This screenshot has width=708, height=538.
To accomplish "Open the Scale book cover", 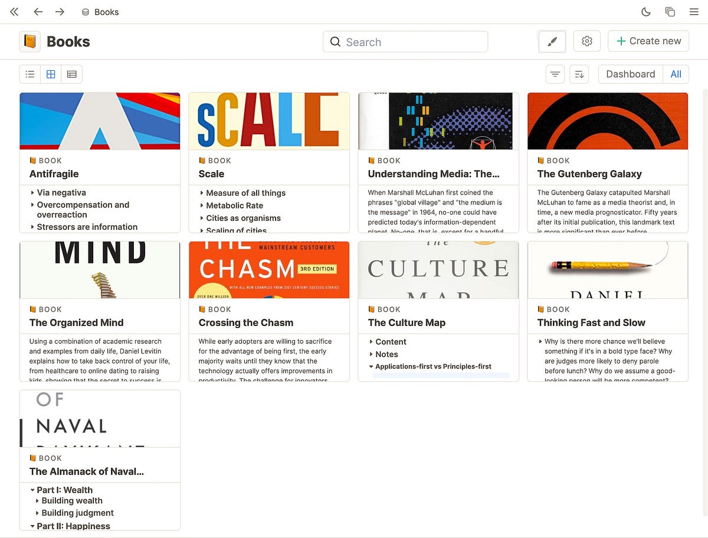I will click(x=269, y=121).
